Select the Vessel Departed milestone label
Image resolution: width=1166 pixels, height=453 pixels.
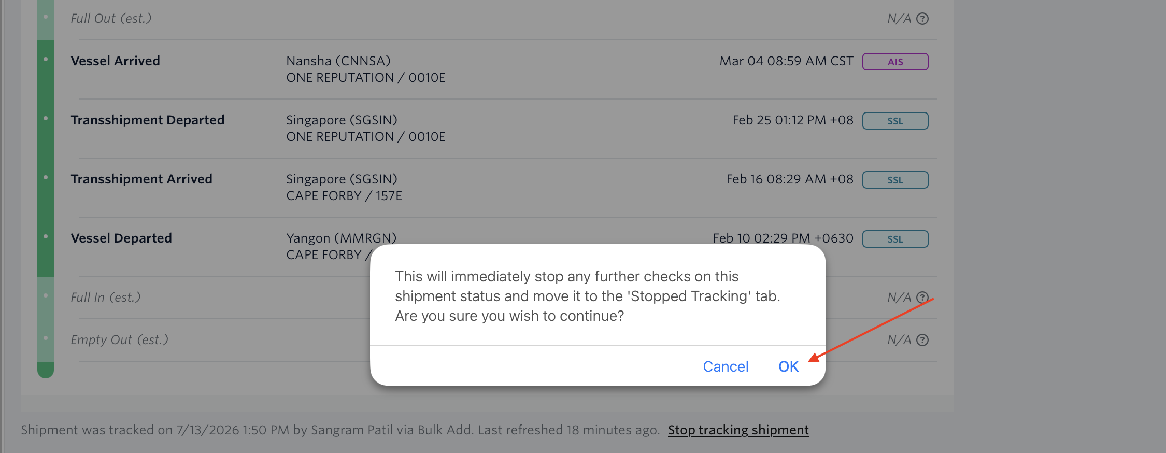[121, 238]
